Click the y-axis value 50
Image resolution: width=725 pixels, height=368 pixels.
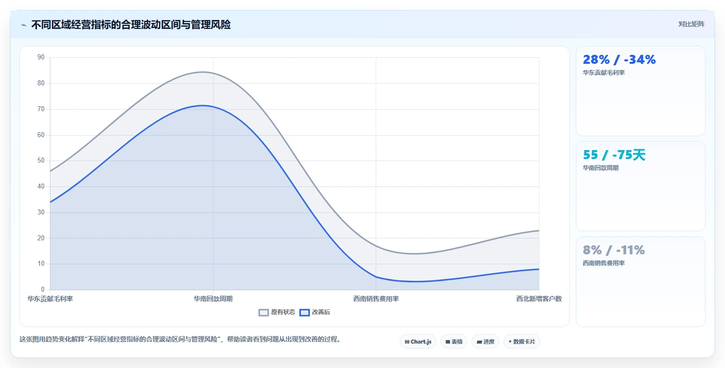pos(41,161)
